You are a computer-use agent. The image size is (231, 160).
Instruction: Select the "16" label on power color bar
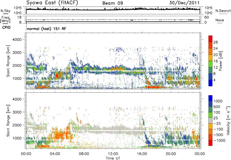(215, 61)
